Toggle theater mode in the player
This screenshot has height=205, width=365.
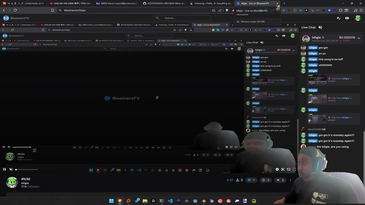click(x=289, y=169)
